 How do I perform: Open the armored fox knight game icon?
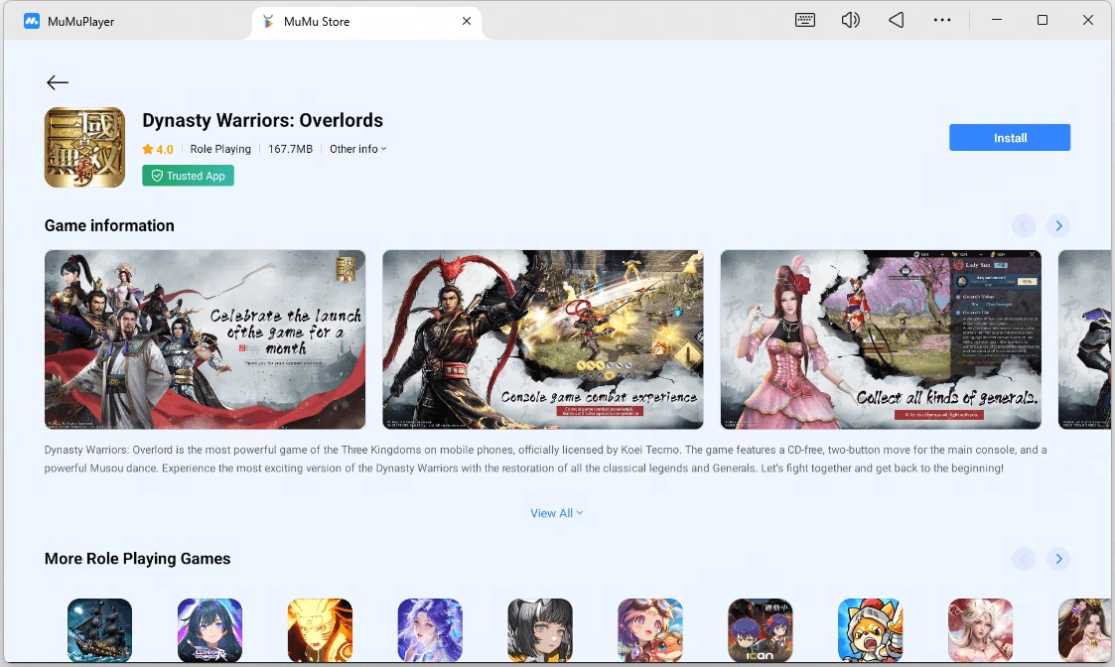(x=871, y=630)
